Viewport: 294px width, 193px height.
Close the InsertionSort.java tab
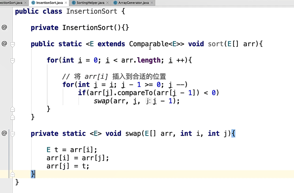pyautogui.click(x=66, y=3)
